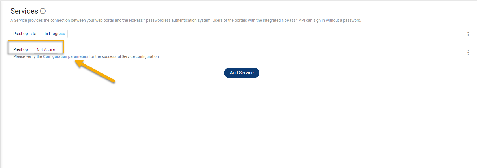Click the Services page heading
This screenshot has height=168, width=477.
coord(24,11)
